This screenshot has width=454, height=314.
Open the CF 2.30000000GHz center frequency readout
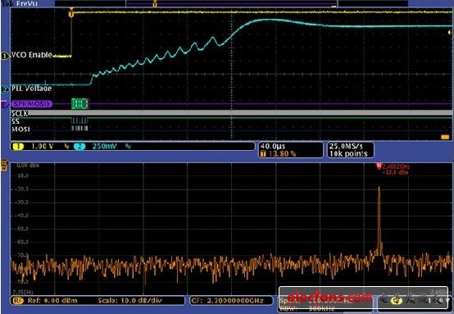(x=231, y=301)
